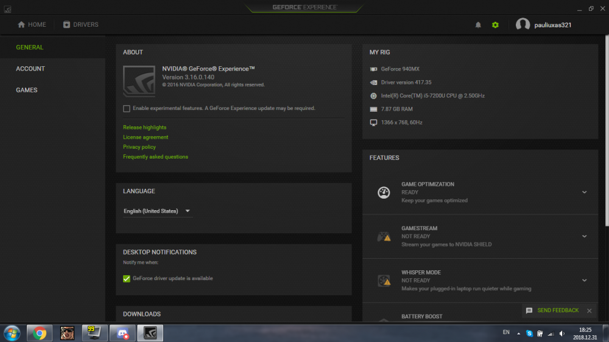Click the display monitor icon
Viewport: 609px width, 342px height.
374,122
